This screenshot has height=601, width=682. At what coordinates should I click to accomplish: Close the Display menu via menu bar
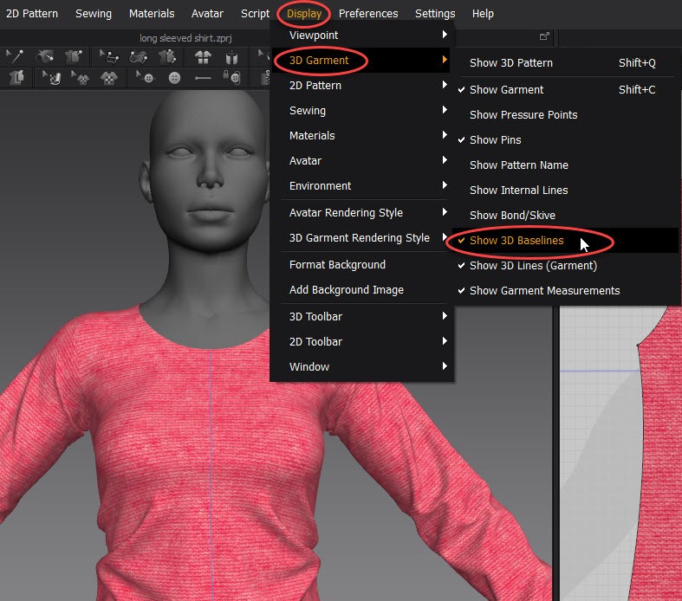coord(304,14)
